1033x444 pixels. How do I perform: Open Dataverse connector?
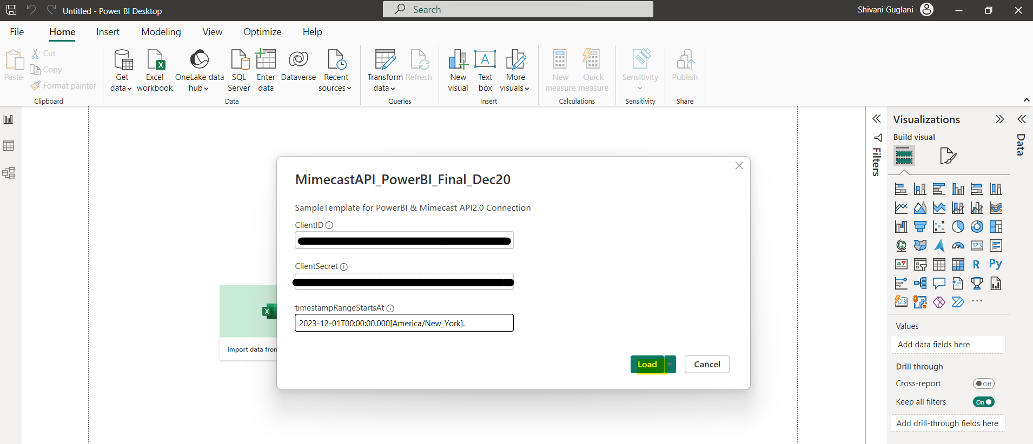pos(298,60)
